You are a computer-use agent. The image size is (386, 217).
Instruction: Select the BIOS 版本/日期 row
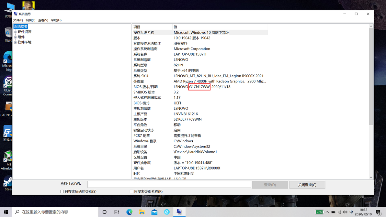click(x=200, y=87)
